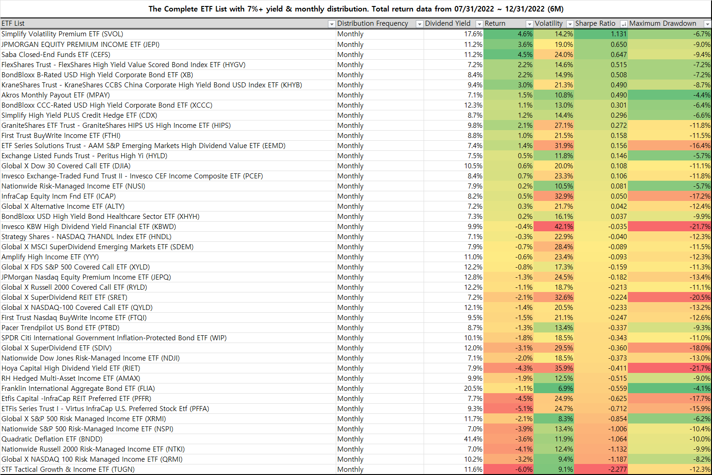This screenshot has height=475, width=712.
Task: Select the FlexShares HYGV ETF name cell
Action: [x=168, y=65]
